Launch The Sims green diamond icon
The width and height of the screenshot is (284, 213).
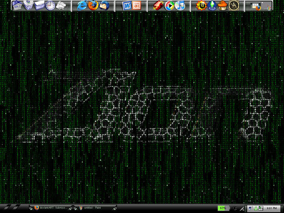(x=212, y=5)
